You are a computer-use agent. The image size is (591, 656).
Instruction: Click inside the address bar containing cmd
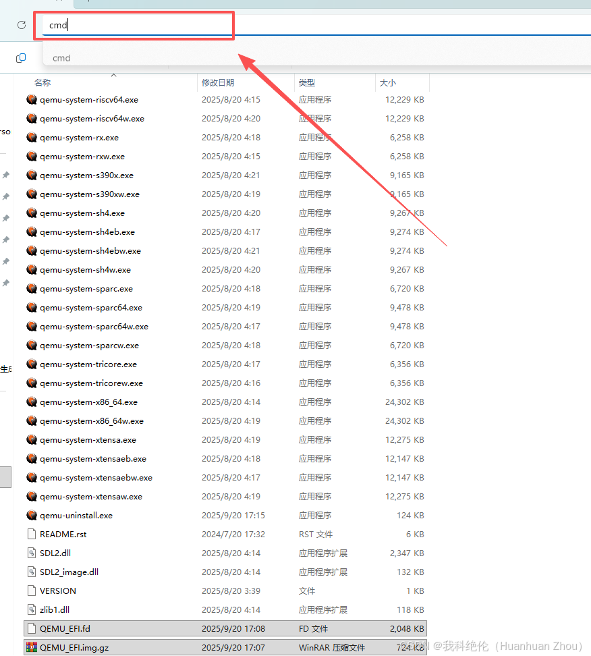click(x=135, y=25)
